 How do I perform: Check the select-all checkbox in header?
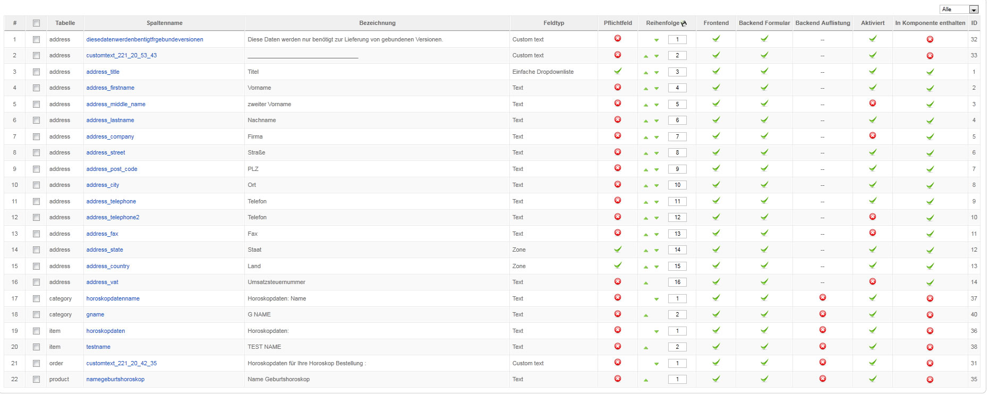pos(36,23)
